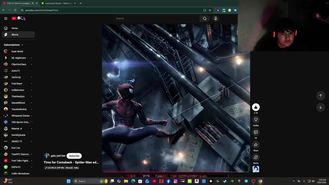Open Telegram from the taskbar
Image resolution: width=329 pixels, height=185 pixels.
(x=246, y=181)
